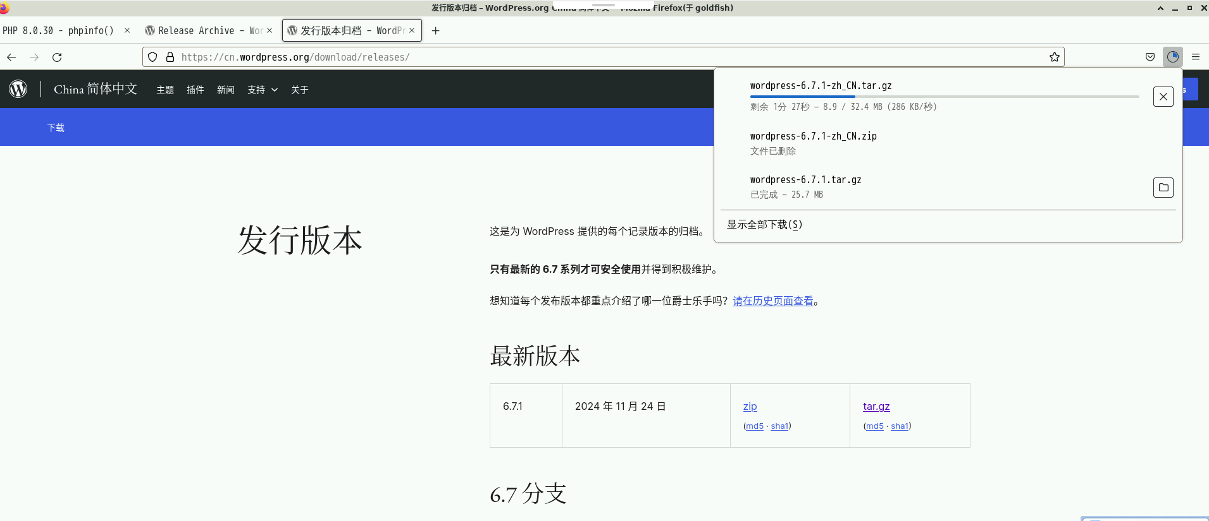Click the URL address field

pos(611,57)
